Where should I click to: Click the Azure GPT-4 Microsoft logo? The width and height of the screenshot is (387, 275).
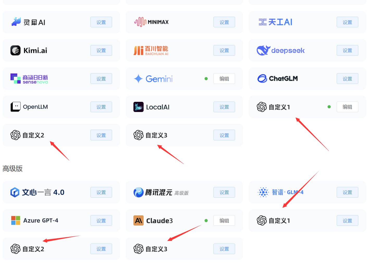tap(16, 220)
